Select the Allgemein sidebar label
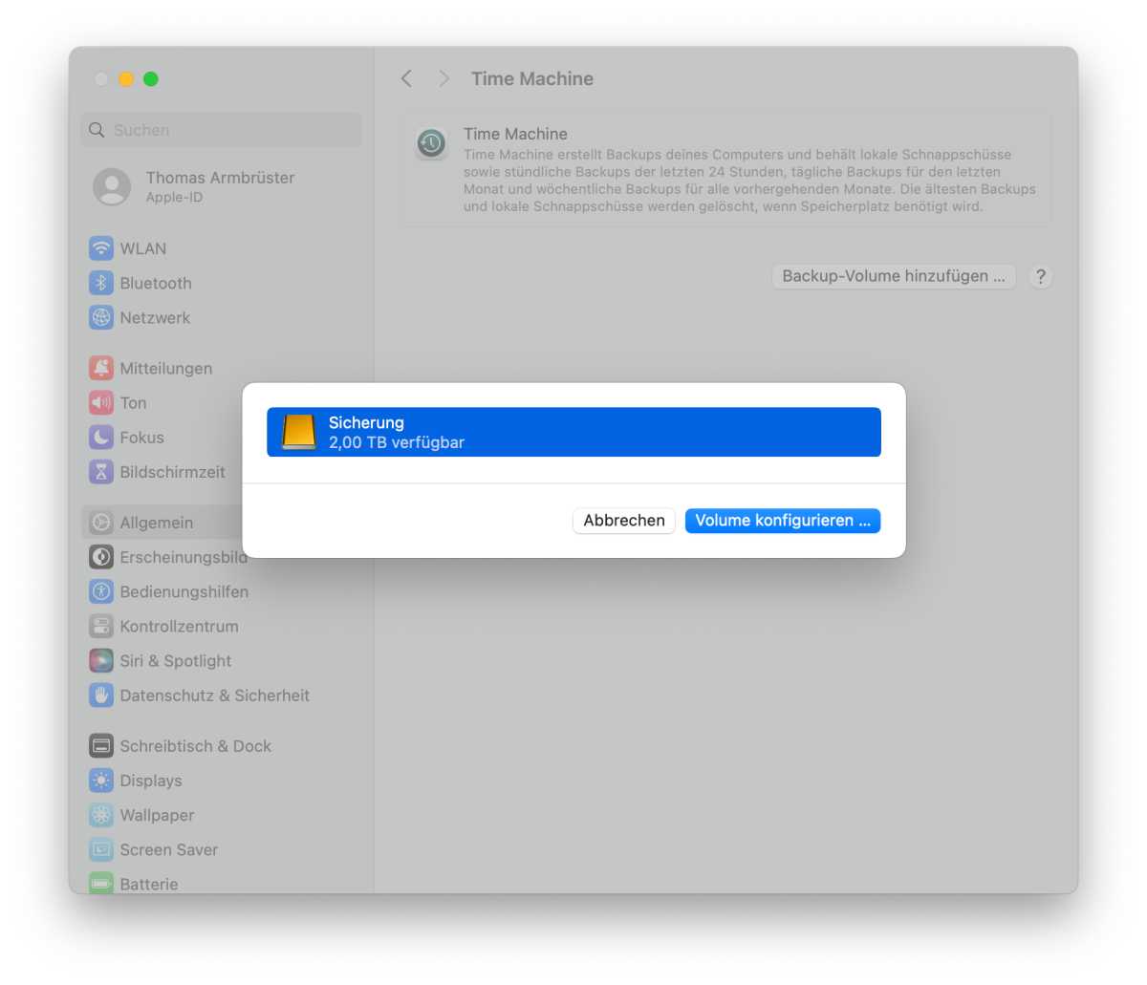 pos(156,523)
